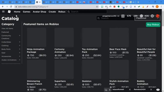Open a new browser tab with plus
Image resolution: width=164 pixels, height=92 pixels.
tap(138, 2)
